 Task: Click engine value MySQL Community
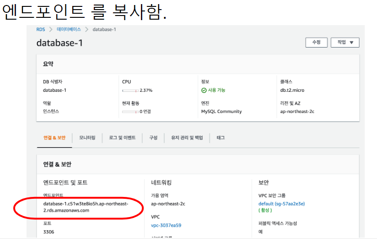(221, 112)
